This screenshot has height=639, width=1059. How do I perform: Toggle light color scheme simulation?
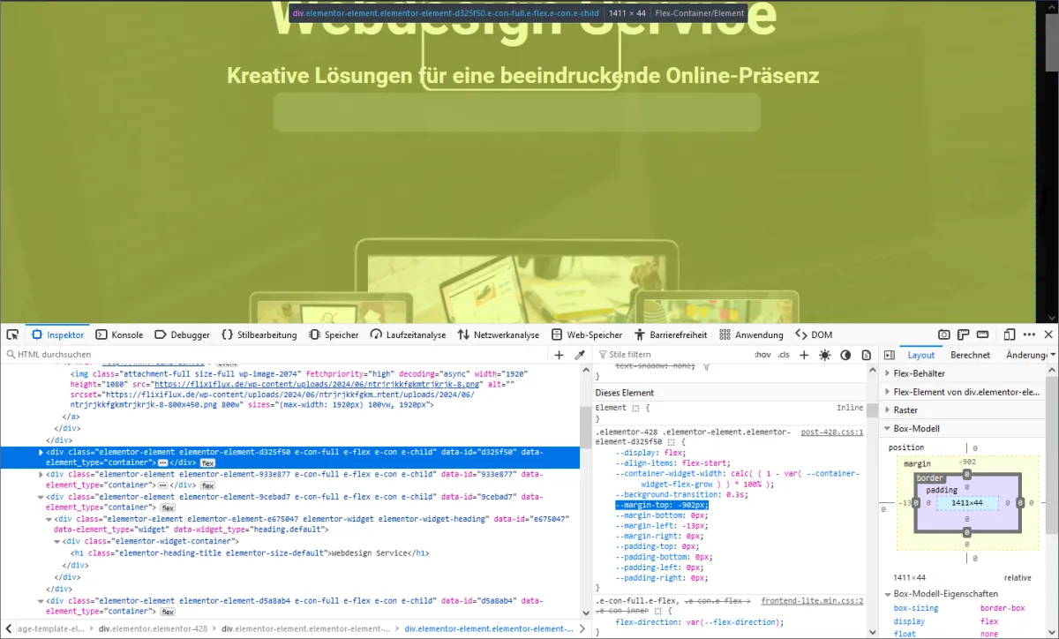click(824, 355)
